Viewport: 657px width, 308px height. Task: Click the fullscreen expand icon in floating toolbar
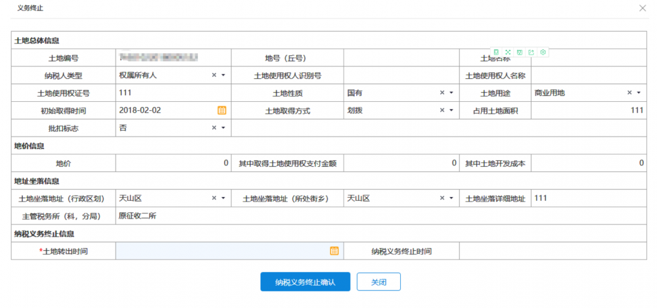[x=508, y=52]
